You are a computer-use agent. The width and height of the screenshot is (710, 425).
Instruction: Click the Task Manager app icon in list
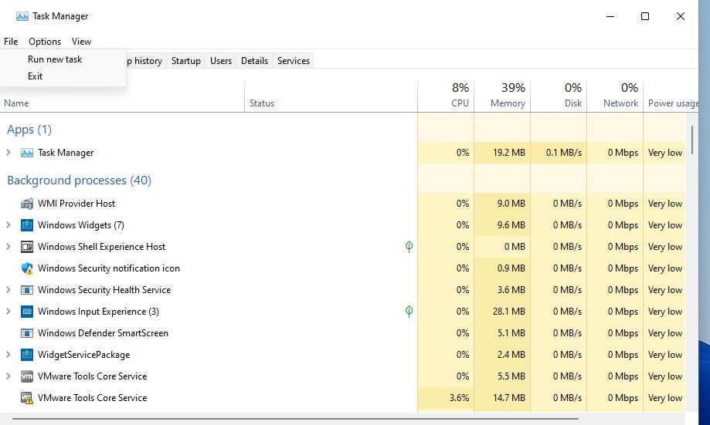27,153
